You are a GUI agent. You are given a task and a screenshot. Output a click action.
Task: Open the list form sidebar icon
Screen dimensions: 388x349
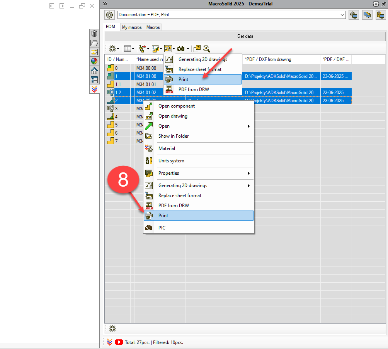(94, 80)
